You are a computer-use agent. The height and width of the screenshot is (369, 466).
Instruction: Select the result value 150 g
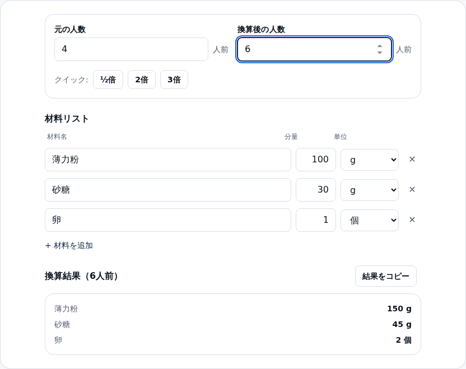[x=399, y=309]
